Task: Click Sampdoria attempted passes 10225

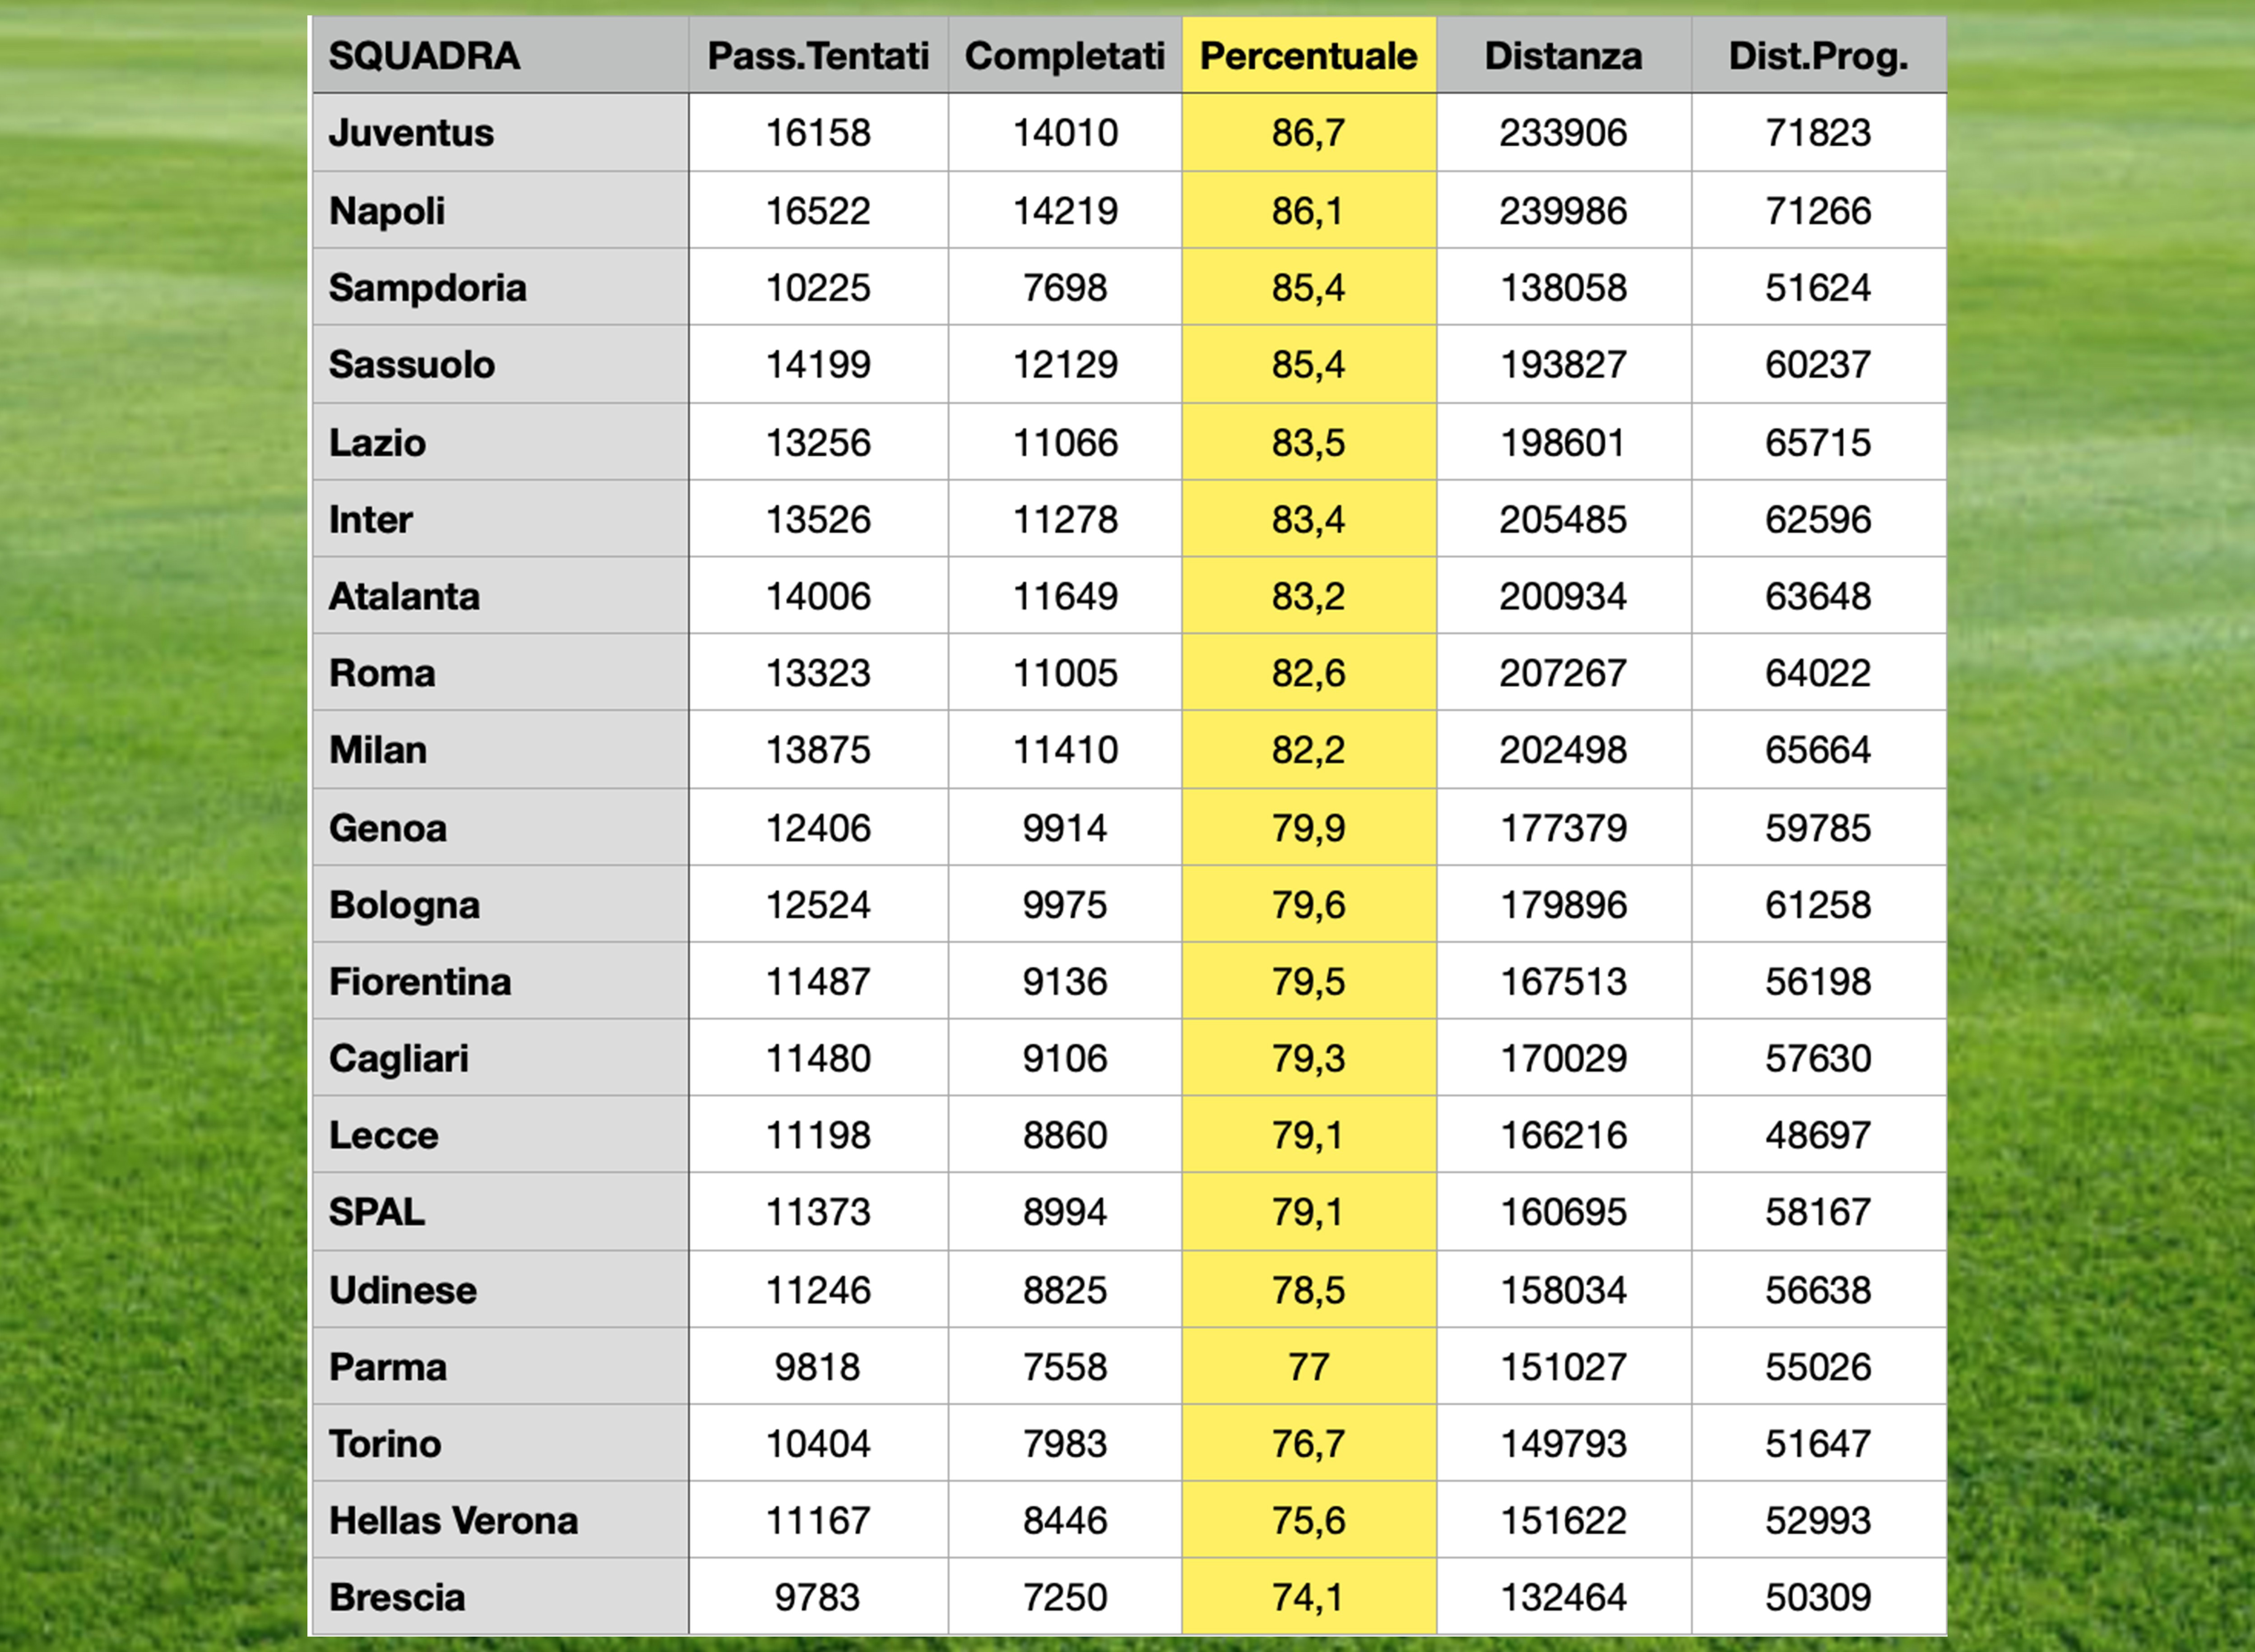Action: click(x=818, y=287)
